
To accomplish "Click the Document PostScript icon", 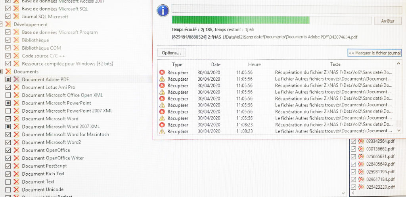I will pyautogui.click(x=16, y=166).
